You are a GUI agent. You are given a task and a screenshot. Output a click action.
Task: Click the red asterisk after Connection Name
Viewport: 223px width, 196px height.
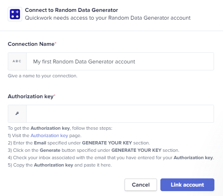56,43
